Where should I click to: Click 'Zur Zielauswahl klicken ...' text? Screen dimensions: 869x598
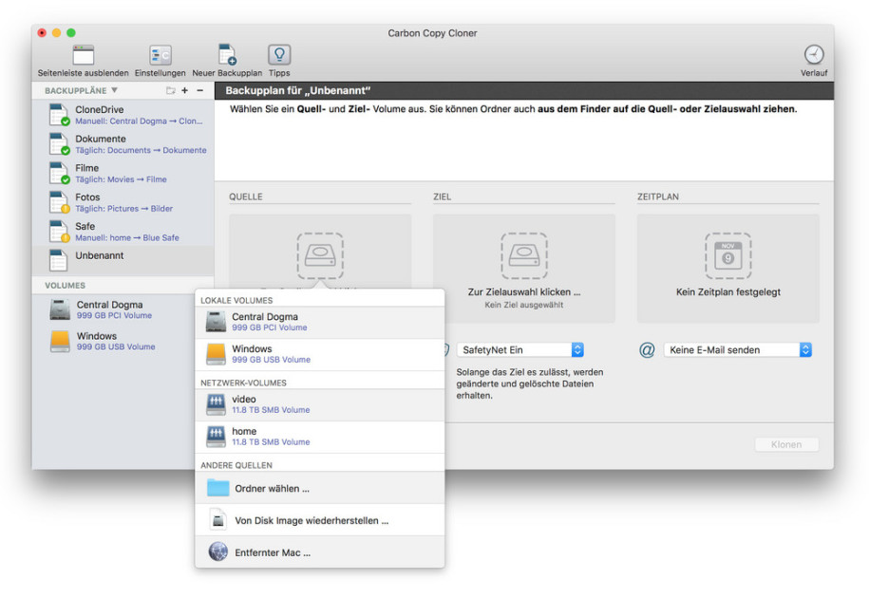pos(523,291)
